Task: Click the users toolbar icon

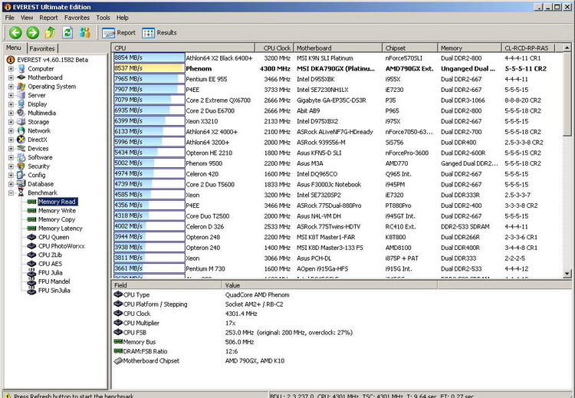Action: pyautogui.click(x=85, y=33)
